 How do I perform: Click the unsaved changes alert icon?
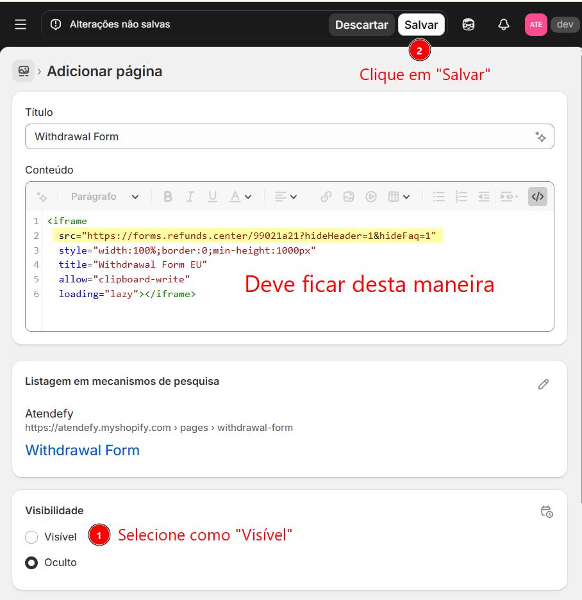click(56, 24)
